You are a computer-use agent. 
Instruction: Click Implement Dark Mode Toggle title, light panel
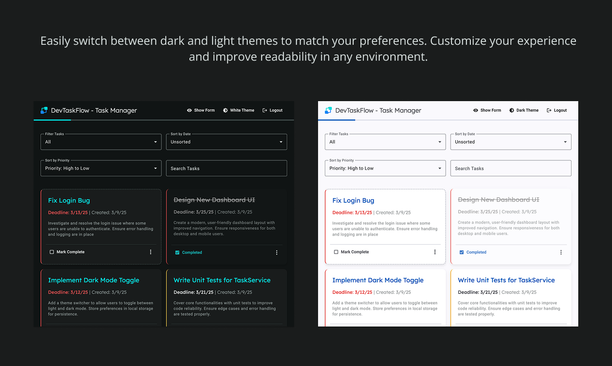tap(378, 280)
